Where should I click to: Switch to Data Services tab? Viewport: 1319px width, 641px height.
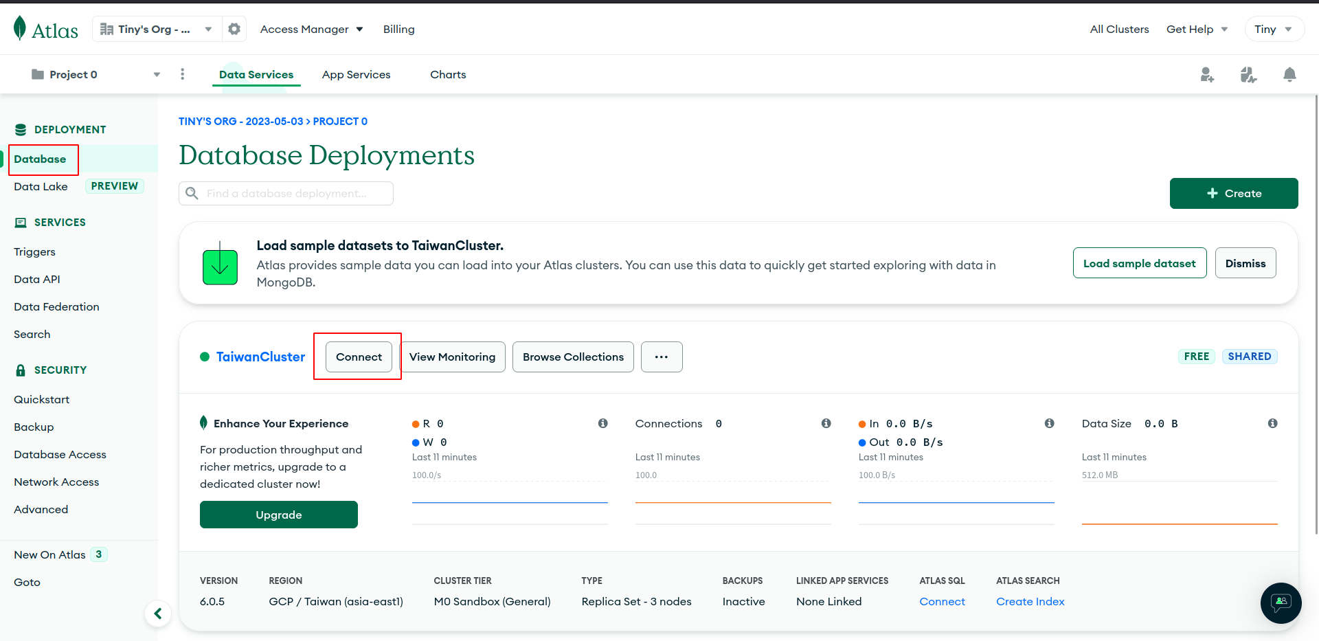tap(256, 74)
